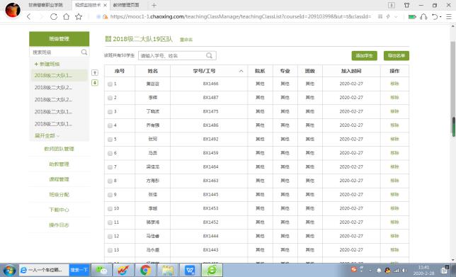
Task: Click the green 导出名单 button
Action: 397,55
